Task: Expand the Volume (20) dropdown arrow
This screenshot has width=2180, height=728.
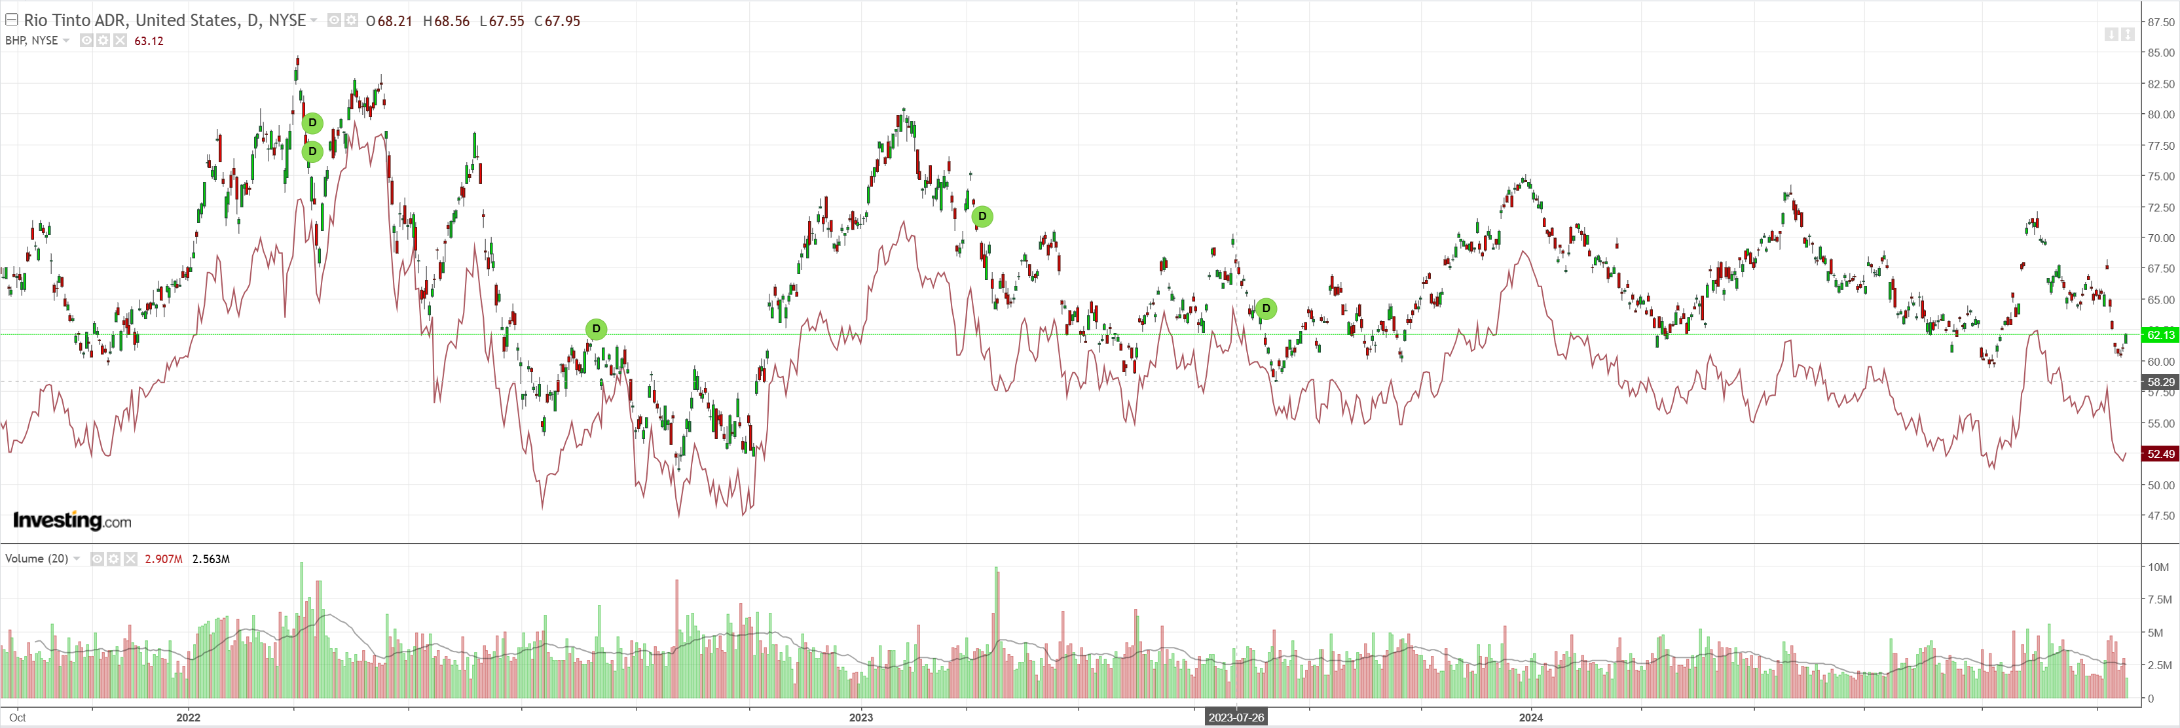Action: (x=77, y=559)
